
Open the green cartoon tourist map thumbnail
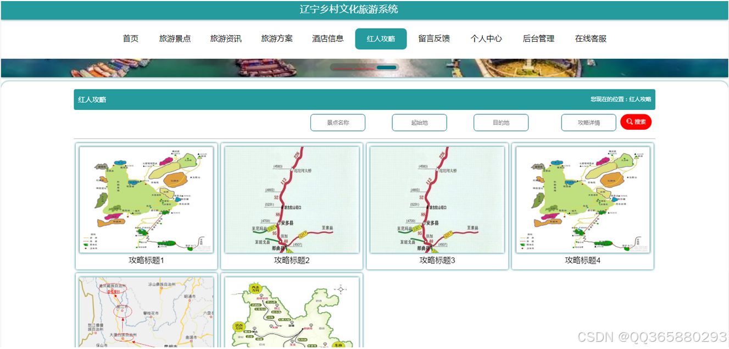point(292,312)
